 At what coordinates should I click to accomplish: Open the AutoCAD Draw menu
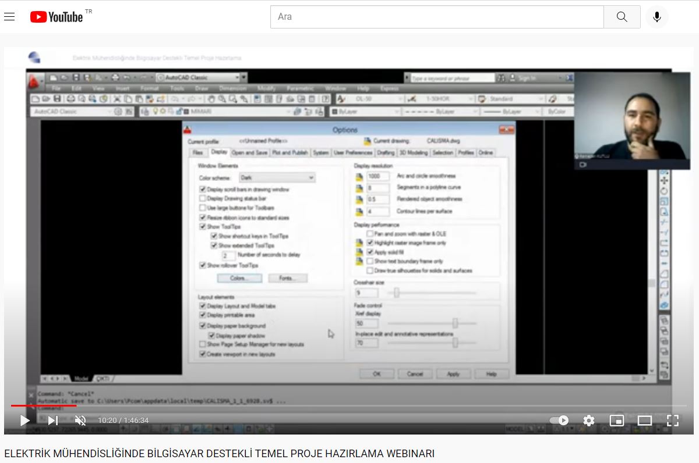[x=202, y=88]
